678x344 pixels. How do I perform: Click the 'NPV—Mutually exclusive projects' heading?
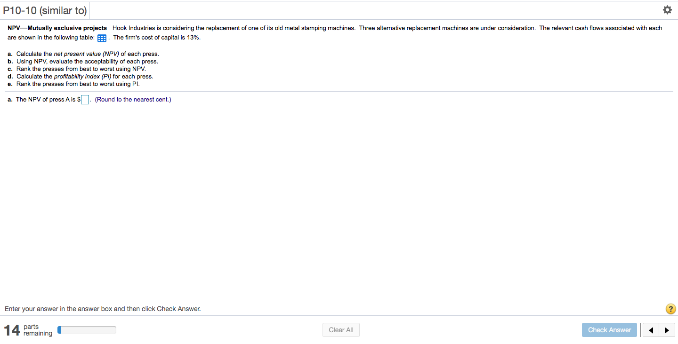click(57, 28)
